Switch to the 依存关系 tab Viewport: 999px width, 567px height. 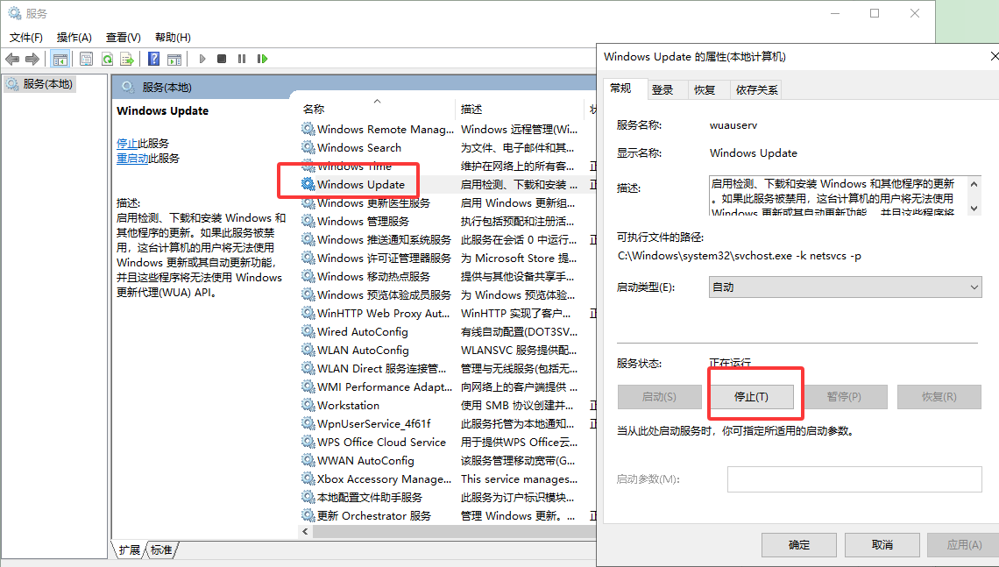click(756, 90)
